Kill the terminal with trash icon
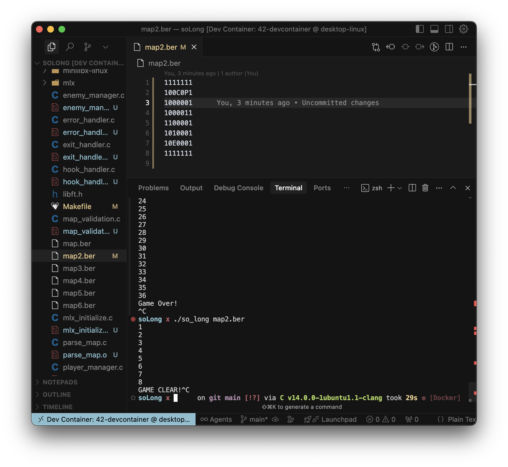The height and width of the screenshot is (467, 508). [x=425, y=188]
